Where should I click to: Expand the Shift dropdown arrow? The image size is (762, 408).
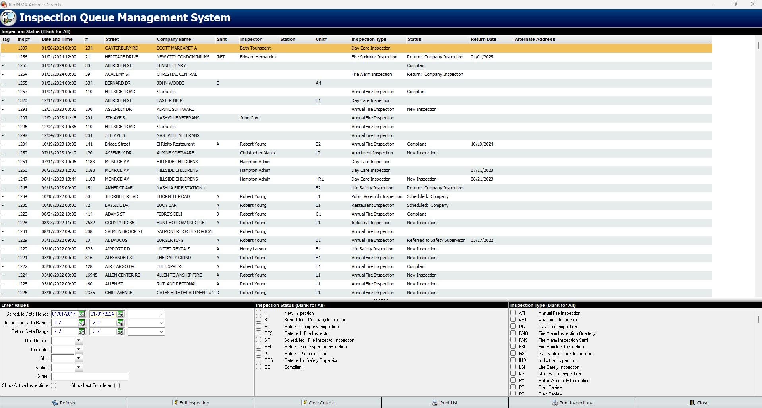click(79, 358)
